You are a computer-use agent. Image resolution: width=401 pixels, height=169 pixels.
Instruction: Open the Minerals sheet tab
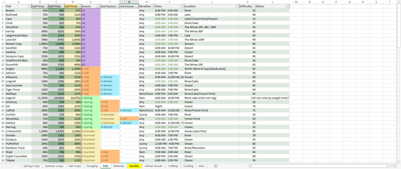tap(118, 166)
